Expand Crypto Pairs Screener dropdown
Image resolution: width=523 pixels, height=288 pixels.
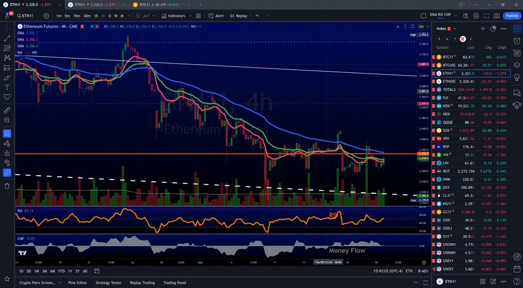pos(60,283)
